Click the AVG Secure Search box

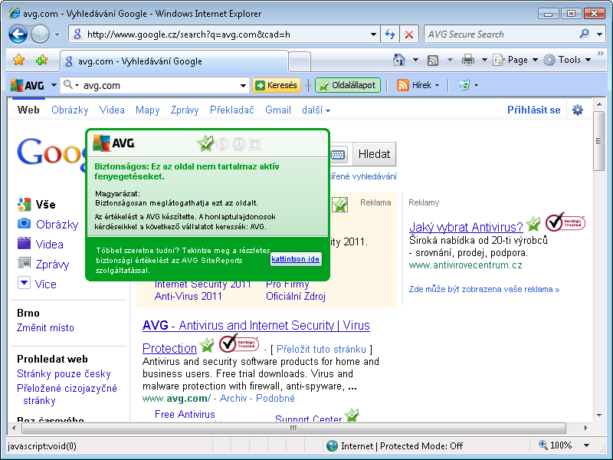[x=500, y=34]
